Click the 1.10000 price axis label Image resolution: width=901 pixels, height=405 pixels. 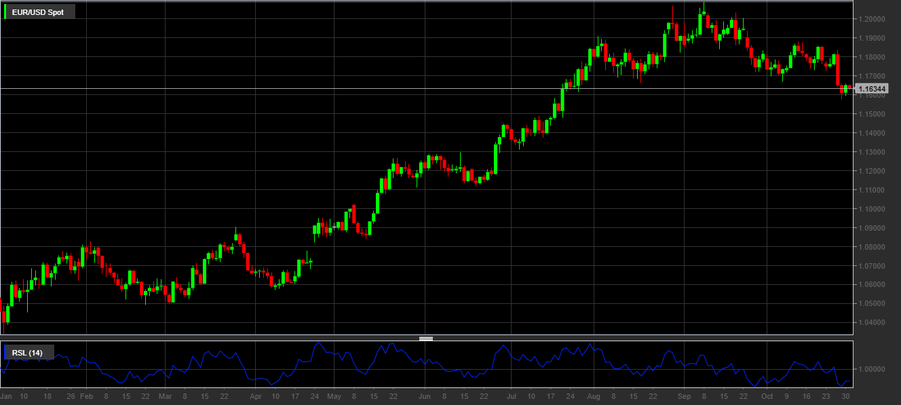(x=873, y=209)
